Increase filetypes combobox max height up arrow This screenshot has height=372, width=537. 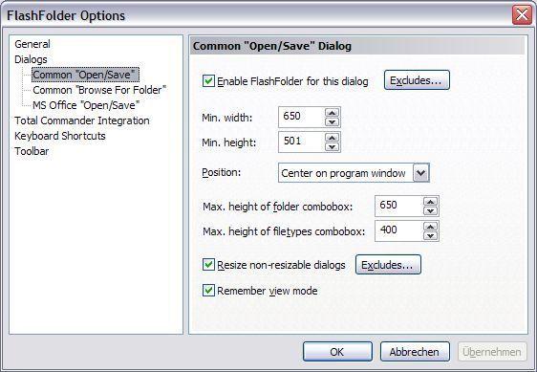click(x=431, y=227)
